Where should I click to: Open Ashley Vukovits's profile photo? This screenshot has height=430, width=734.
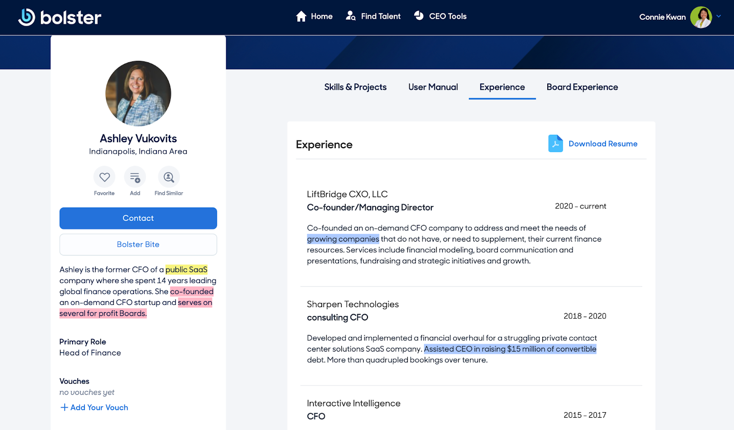tap(138, 94)
